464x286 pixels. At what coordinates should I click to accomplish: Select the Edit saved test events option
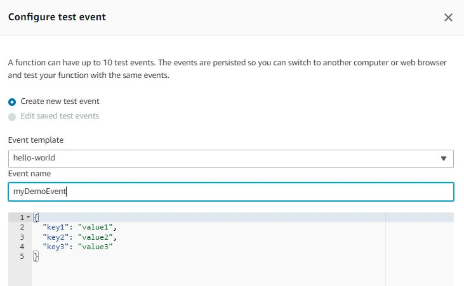pyautogui.click(x=12, y=117)
